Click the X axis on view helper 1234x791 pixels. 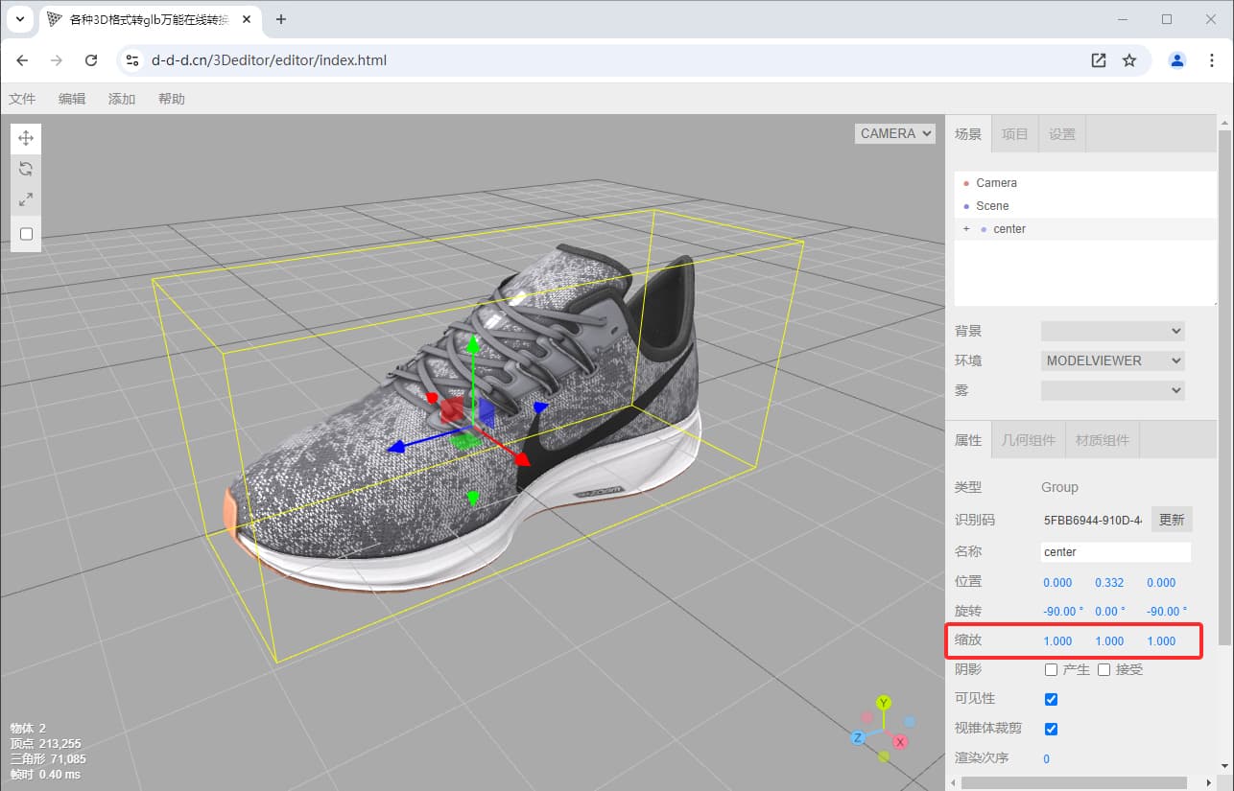[x=900, y=741]
